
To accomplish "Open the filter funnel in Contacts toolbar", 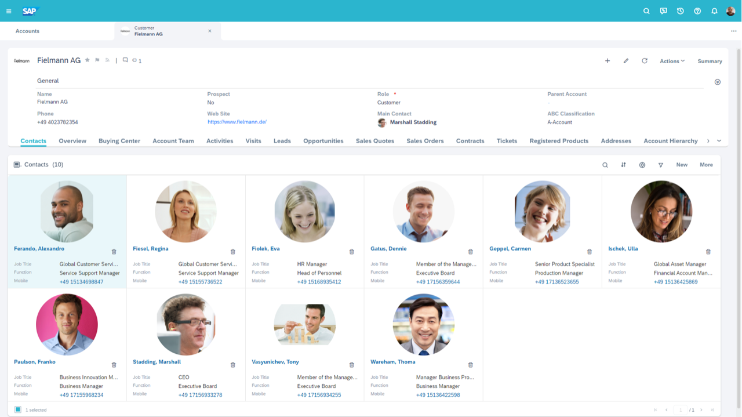I will click(x=660, y=165).
